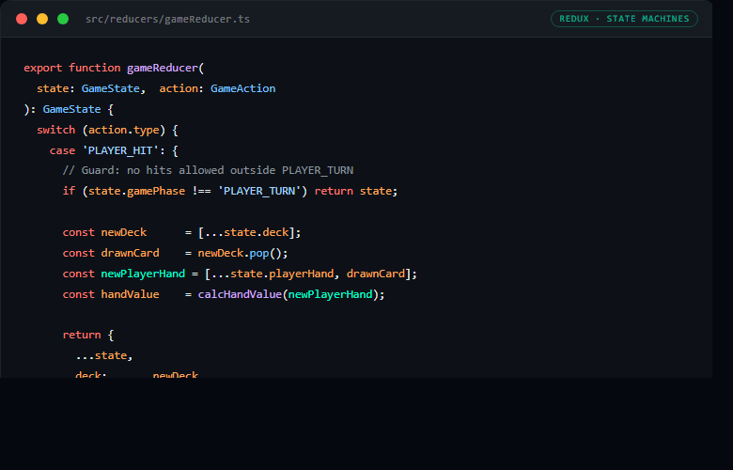Click 'return state;' after the guard
This screenshot has width=733, height=470.
click(x=356, y=191)
